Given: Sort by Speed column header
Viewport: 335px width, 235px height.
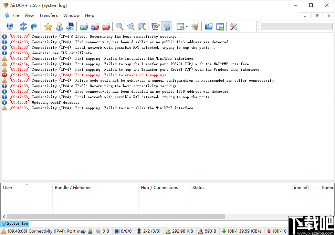Looking at the screenshot, I should (x=322, y=188).
